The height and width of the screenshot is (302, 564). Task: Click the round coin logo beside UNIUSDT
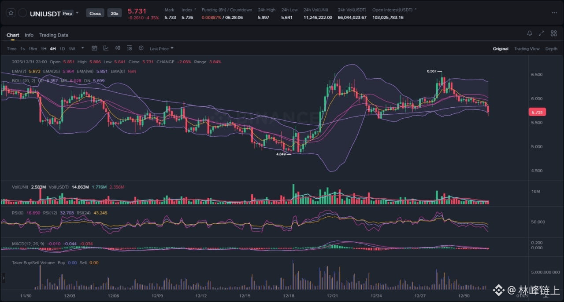[22, 13]
